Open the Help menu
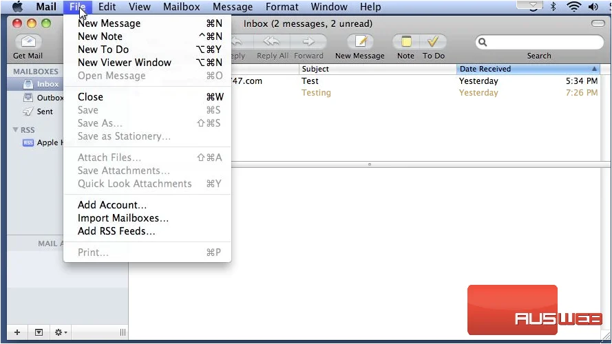Viewport: 612px width, 344px height. 370,7
